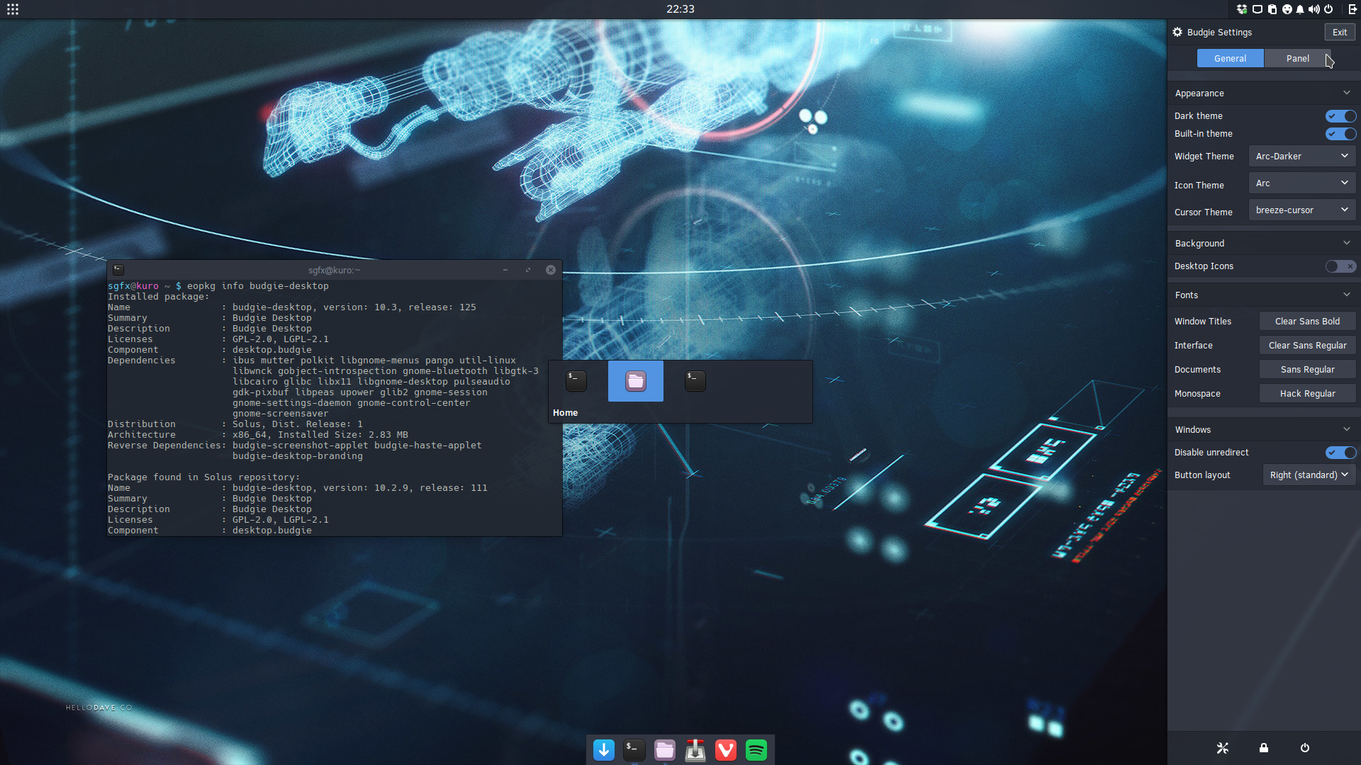Viewport: 1361px width, 765px height.
Task: Open the volume control in top panel
Action: click(x=1314, y=9)
